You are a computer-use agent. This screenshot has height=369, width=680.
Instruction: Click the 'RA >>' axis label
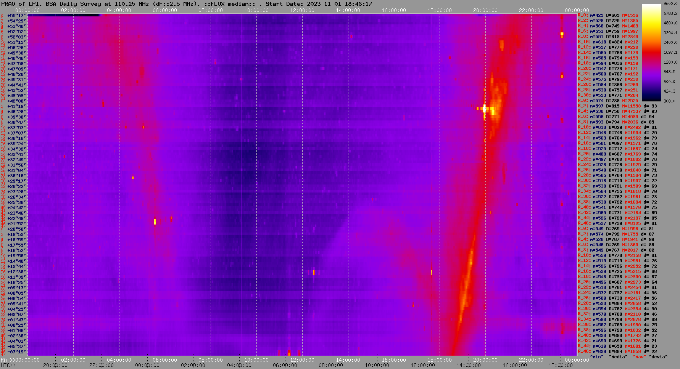(8, 360)
